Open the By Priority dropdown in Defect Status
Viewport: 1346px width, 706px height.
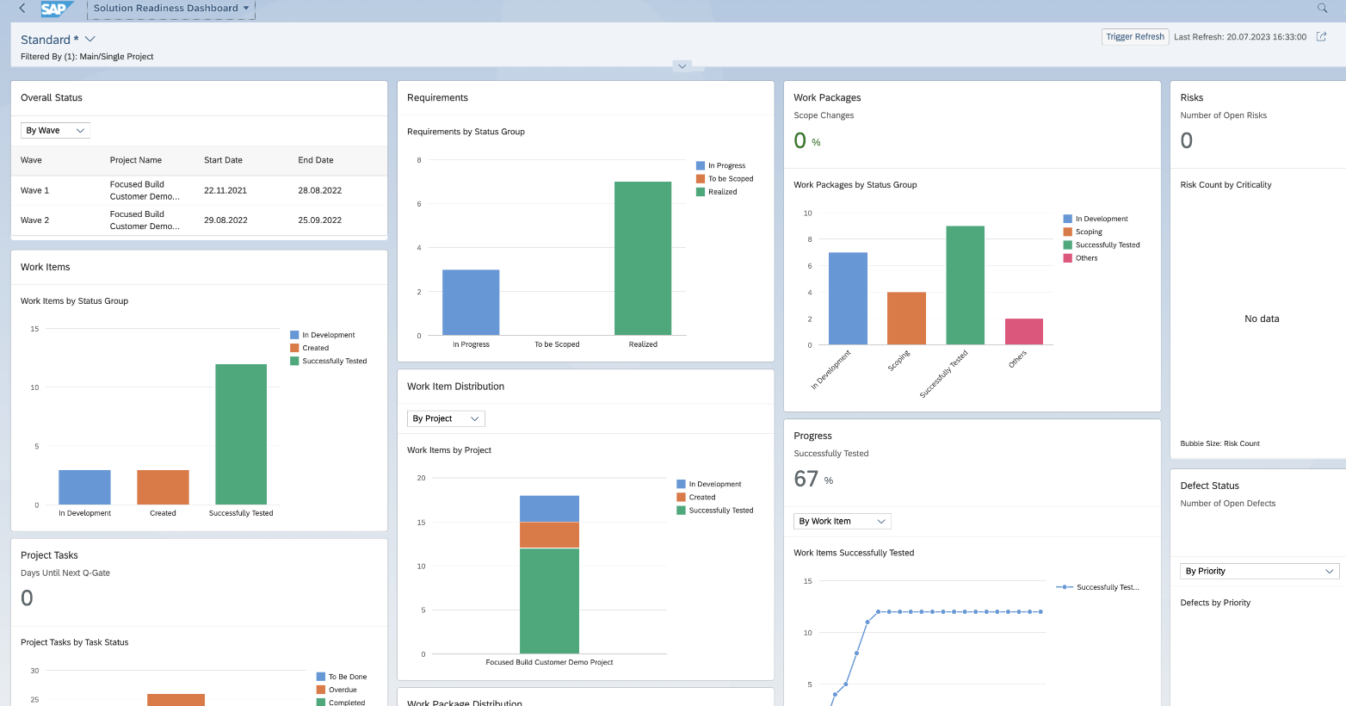click(1258, 571)
